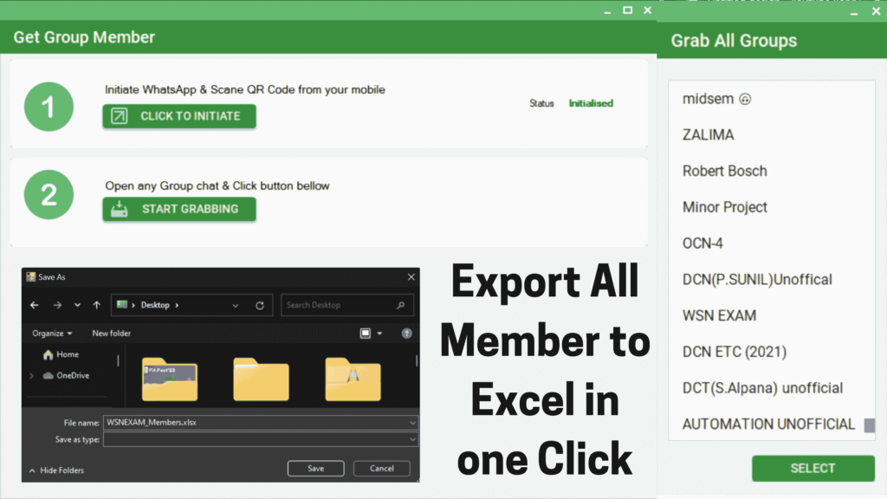Click the group list scrollbar thumb
Screen dimensions: 887x499
(869, 424)
